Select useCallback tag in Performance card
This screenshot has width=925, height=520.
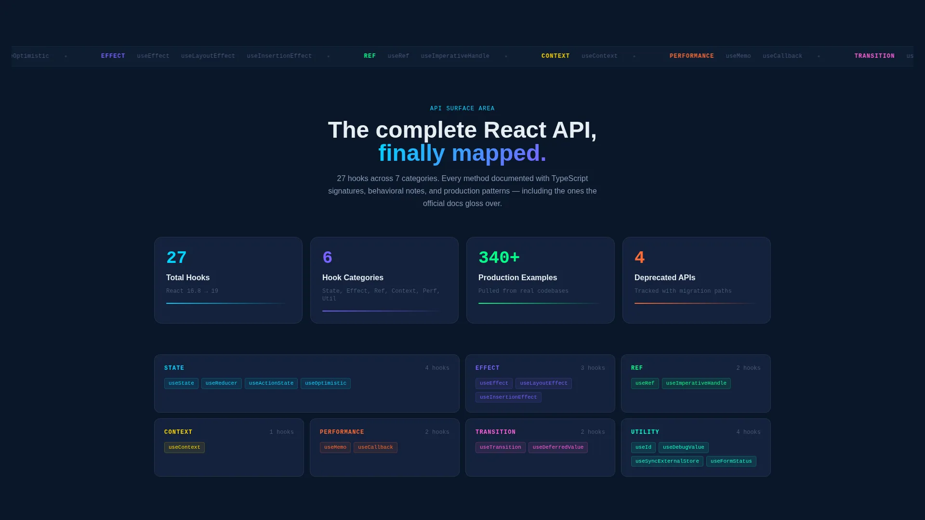(x=375, y=447)
